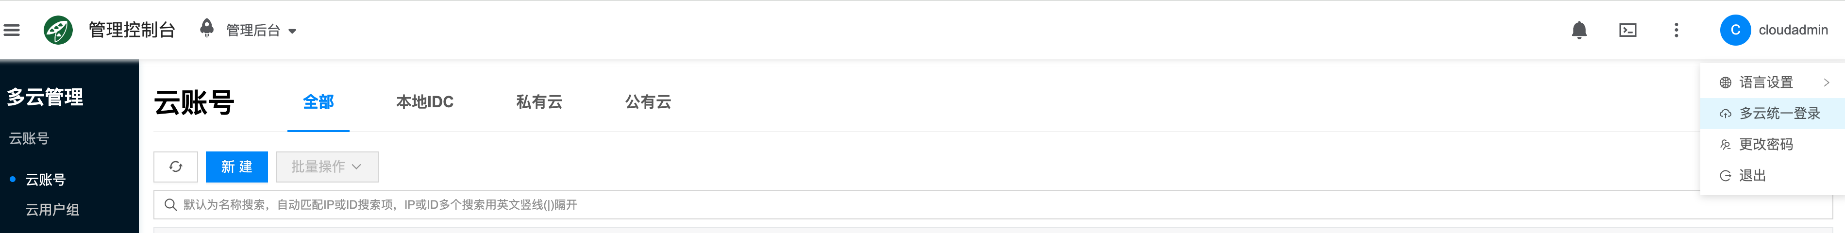Click the search magnifier icon
This screenshot has width=1845, height=233.
tap(170, 205)
